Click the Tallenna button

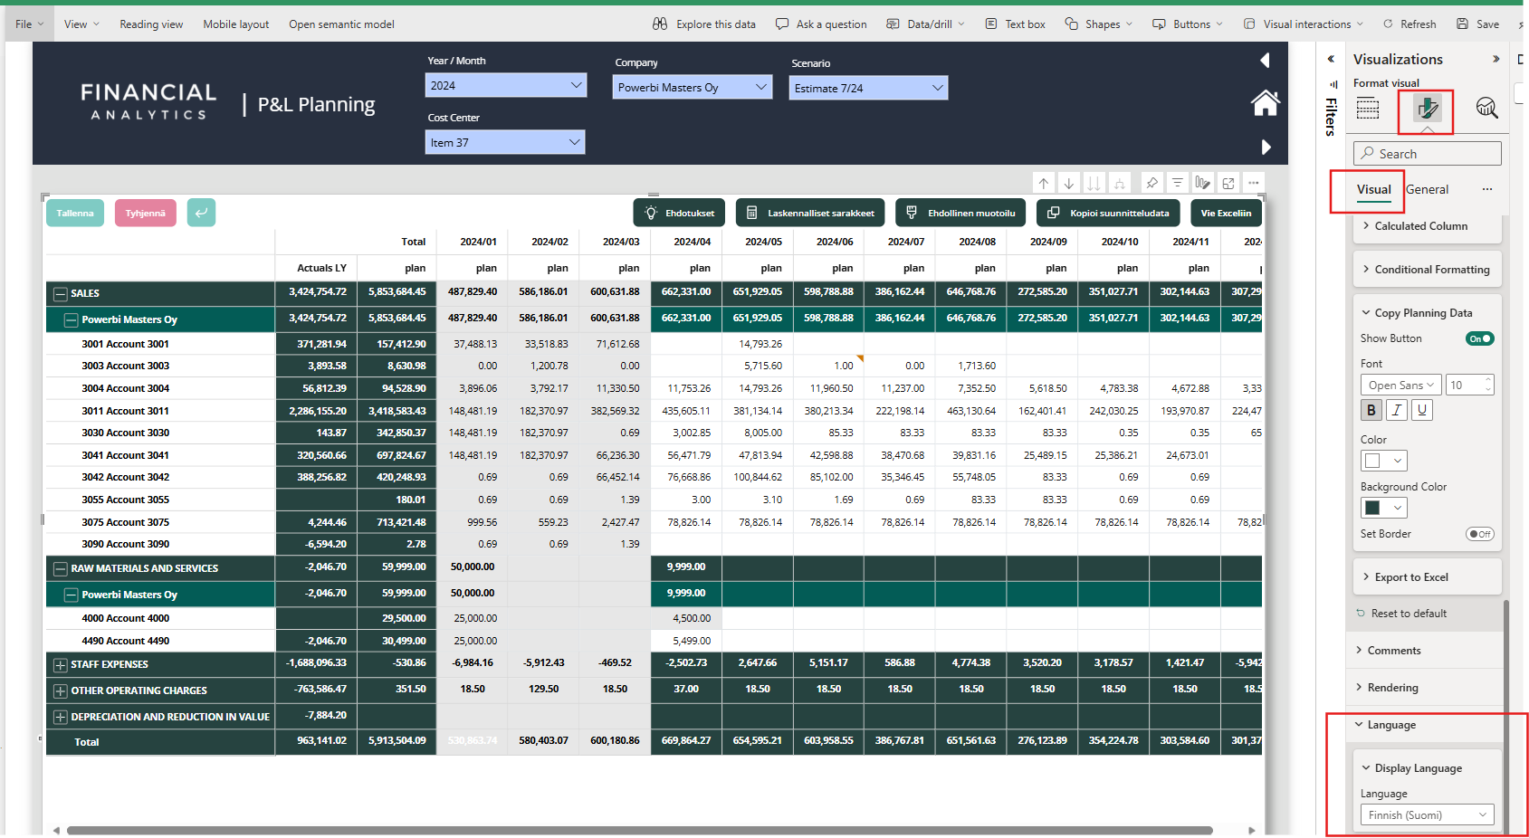click(75, 213)
